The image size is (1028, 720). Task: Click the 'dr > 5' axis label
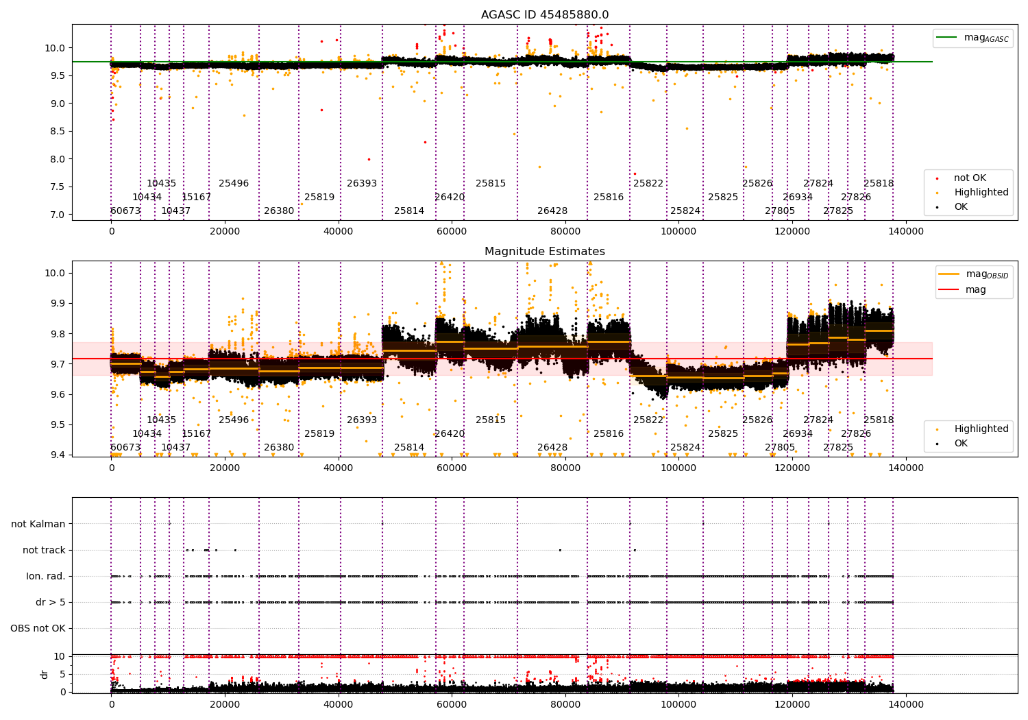51,602
